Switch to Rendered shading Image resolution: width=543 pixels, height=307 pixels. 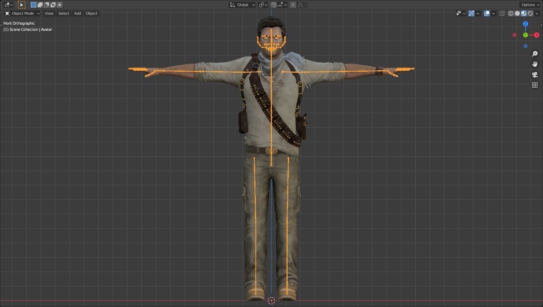530,13
